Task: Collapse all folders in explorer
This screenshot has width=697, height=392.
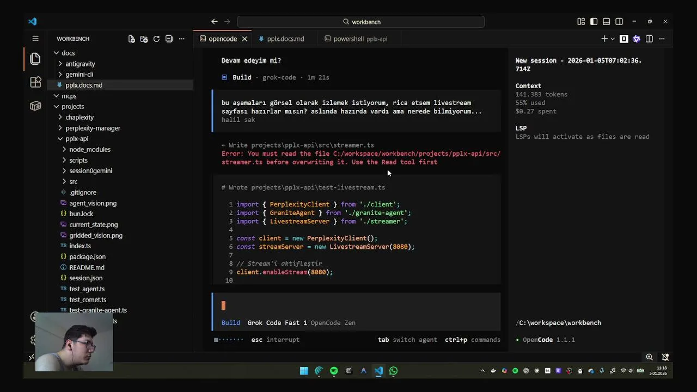Action: [x=169, y=39]
